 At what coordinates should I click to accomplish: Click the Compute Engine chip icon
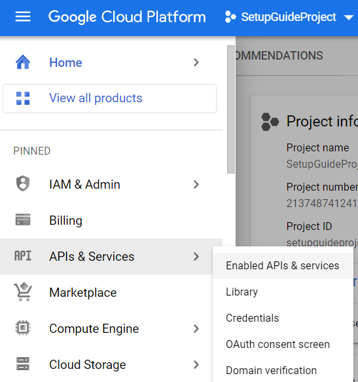(x=23, y=328)
